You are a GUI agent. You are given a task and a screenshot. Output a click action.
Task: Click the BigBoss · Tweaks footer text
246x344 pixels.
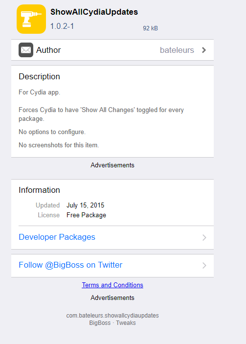(x=112, y=323)
